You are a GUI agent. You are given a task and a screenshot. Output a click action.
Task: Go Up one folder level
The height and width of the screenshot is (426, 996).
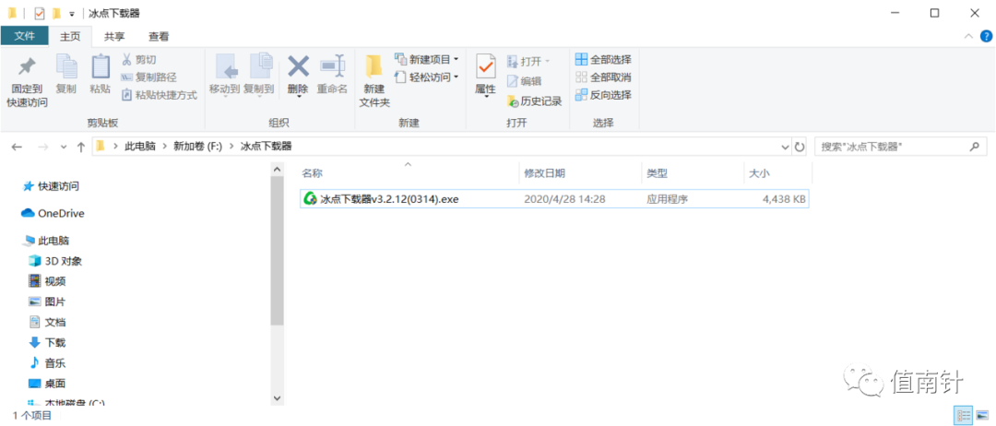pos(80,147)
